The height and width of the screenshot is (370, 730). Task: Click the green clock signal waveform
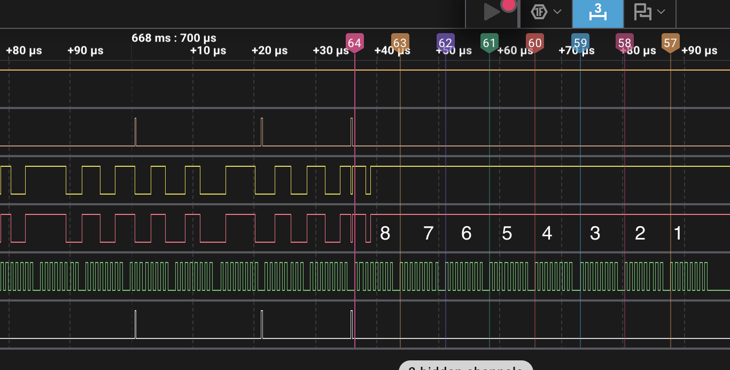pos(365,276)
